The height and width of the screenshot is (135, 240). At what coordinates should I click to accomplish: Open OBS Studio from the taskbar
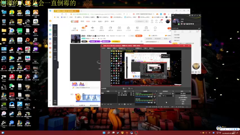coord(136,133)
